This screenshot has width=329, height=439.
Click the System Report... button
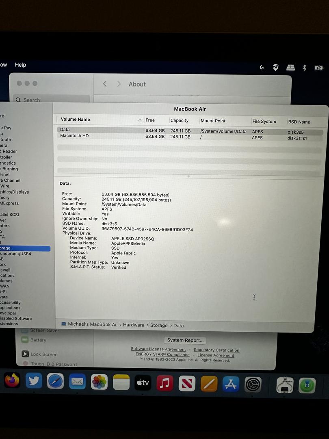[x=185, y=340]
